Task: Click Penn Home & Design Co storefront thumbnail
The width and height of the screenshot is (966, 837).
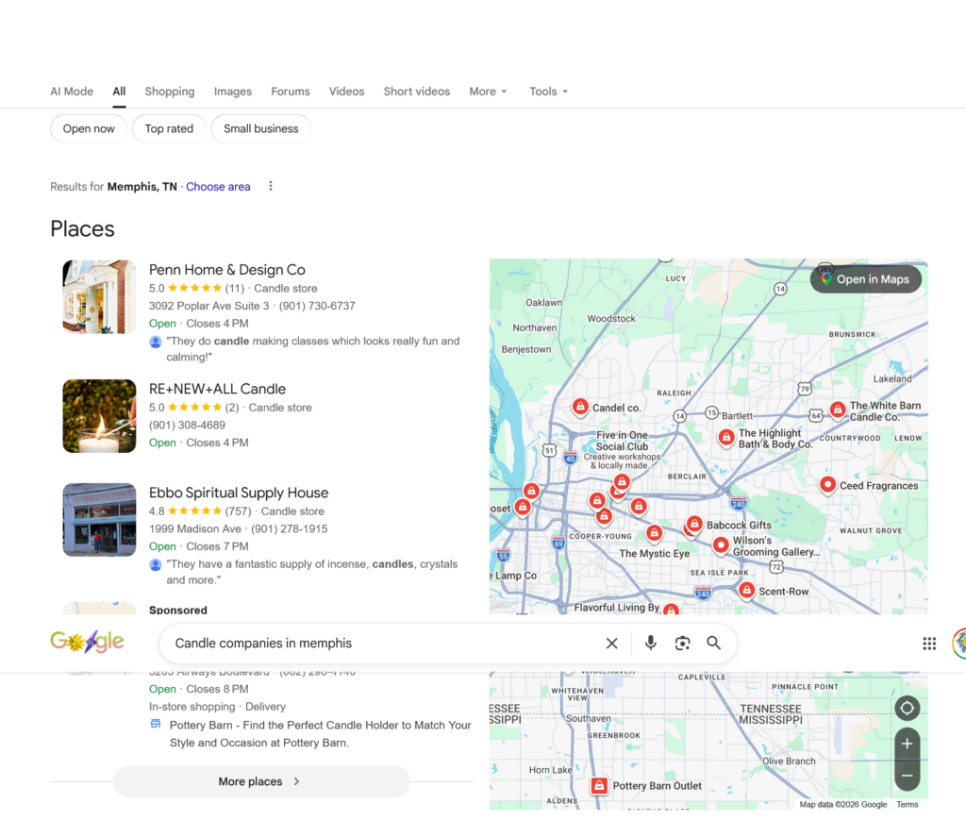Action: pyautogui.click(x=99, y=296)
